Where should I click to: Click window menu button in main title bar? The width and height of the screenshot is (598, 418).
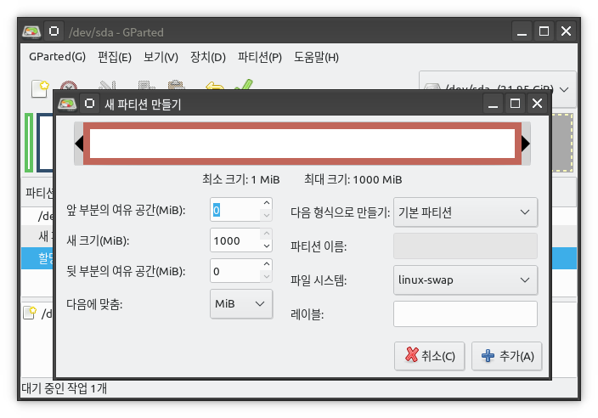click(x=54, y=31)
